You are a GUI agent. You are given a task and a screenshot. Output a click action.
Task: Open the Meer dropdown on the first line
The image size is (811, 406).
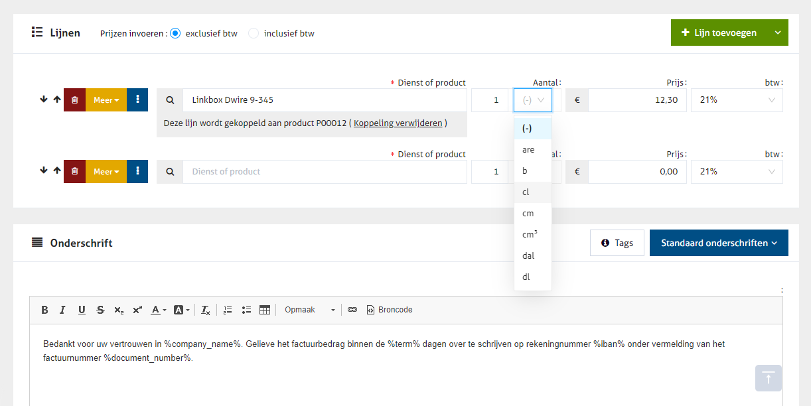click(x=106, y=100)
